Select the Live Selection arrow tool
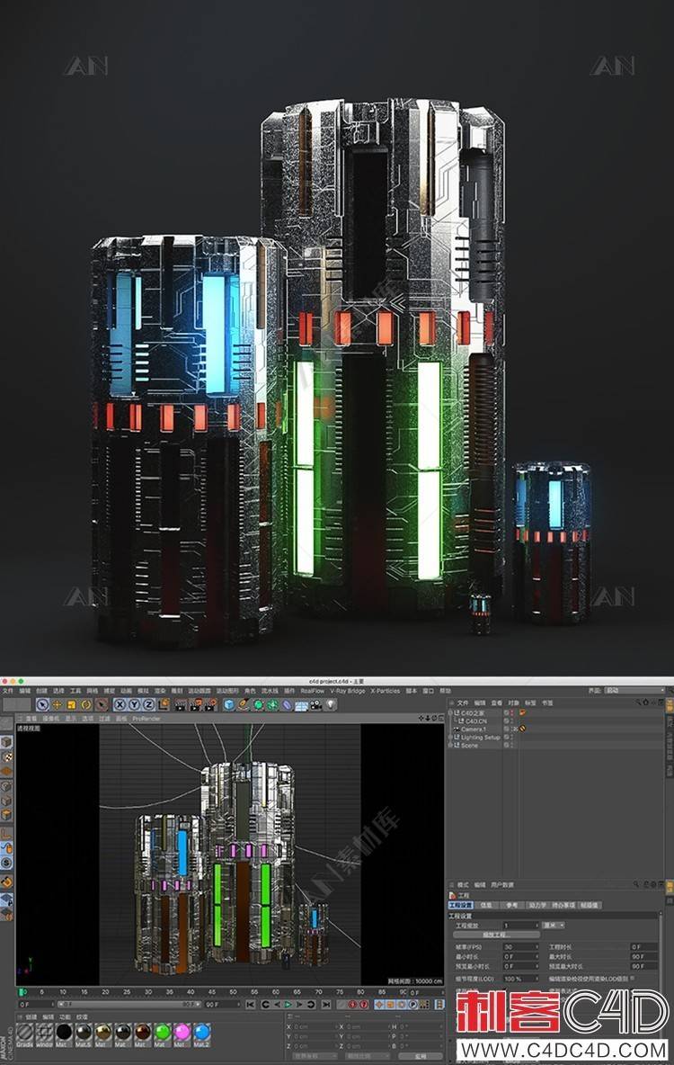The image size is (674, 1065). pos(43,705)
